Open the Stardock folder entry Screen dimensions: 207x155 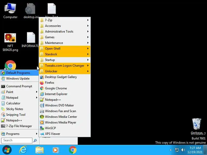[x=65, y=54]
